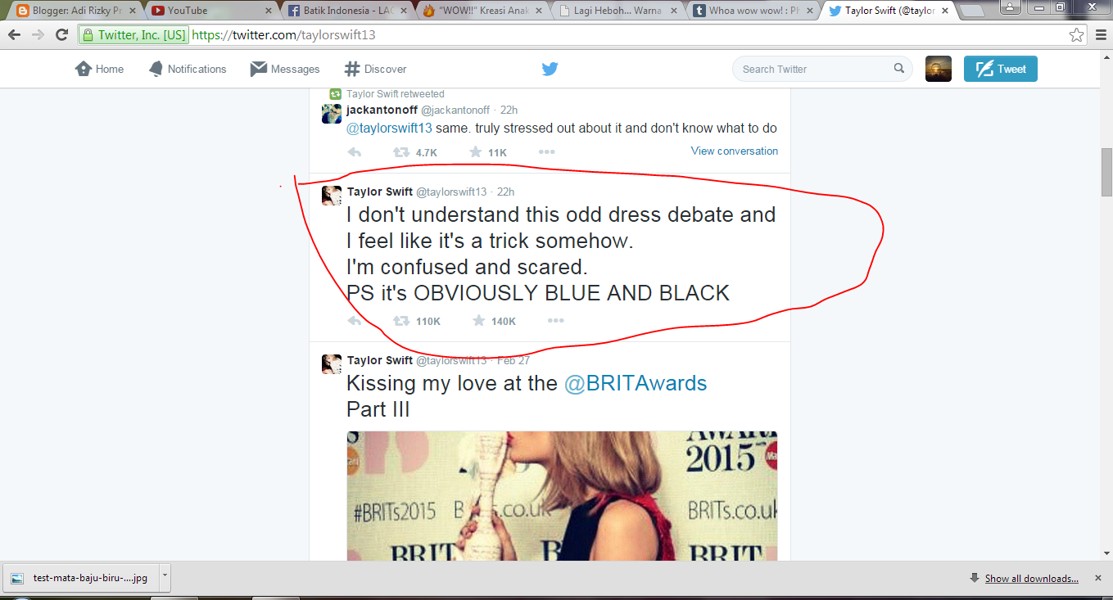Click the green SSL lock Twitter, Inc. badge
1113x600 pixels.
point(133,35)
